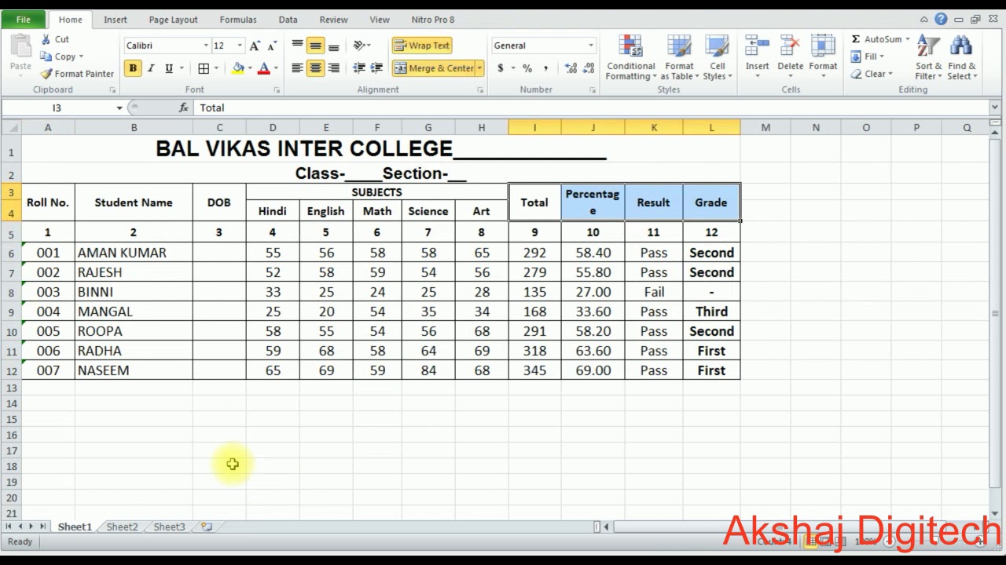Click the Copy command in Clipboard
This screenshot has height=565, width=1006.
(x=64, y=56)
